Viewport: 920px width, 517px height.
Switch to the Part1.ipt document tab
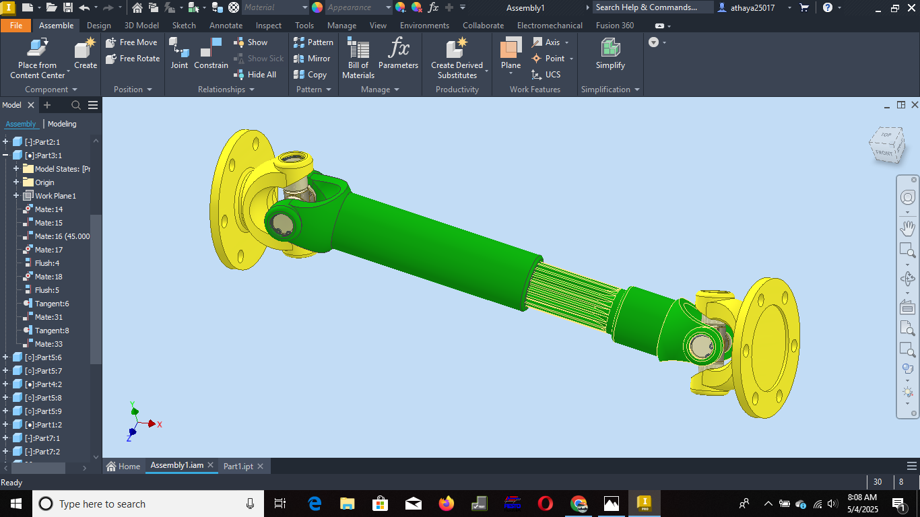pyautogui.click(x=238, y=466)
